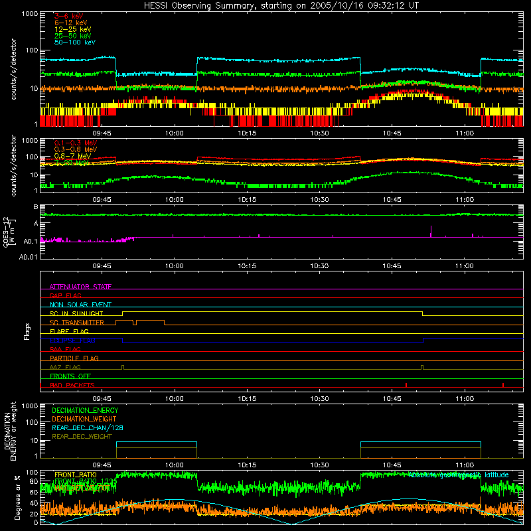Screen dimensions: 531x531
Task: Select the yellow FRONT_RATIO legend label
Action: coord(76,475)
